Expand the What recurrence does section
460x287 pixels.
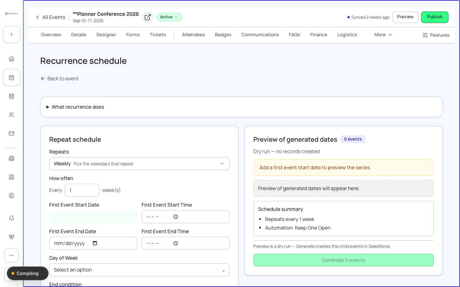coord(241,107)
